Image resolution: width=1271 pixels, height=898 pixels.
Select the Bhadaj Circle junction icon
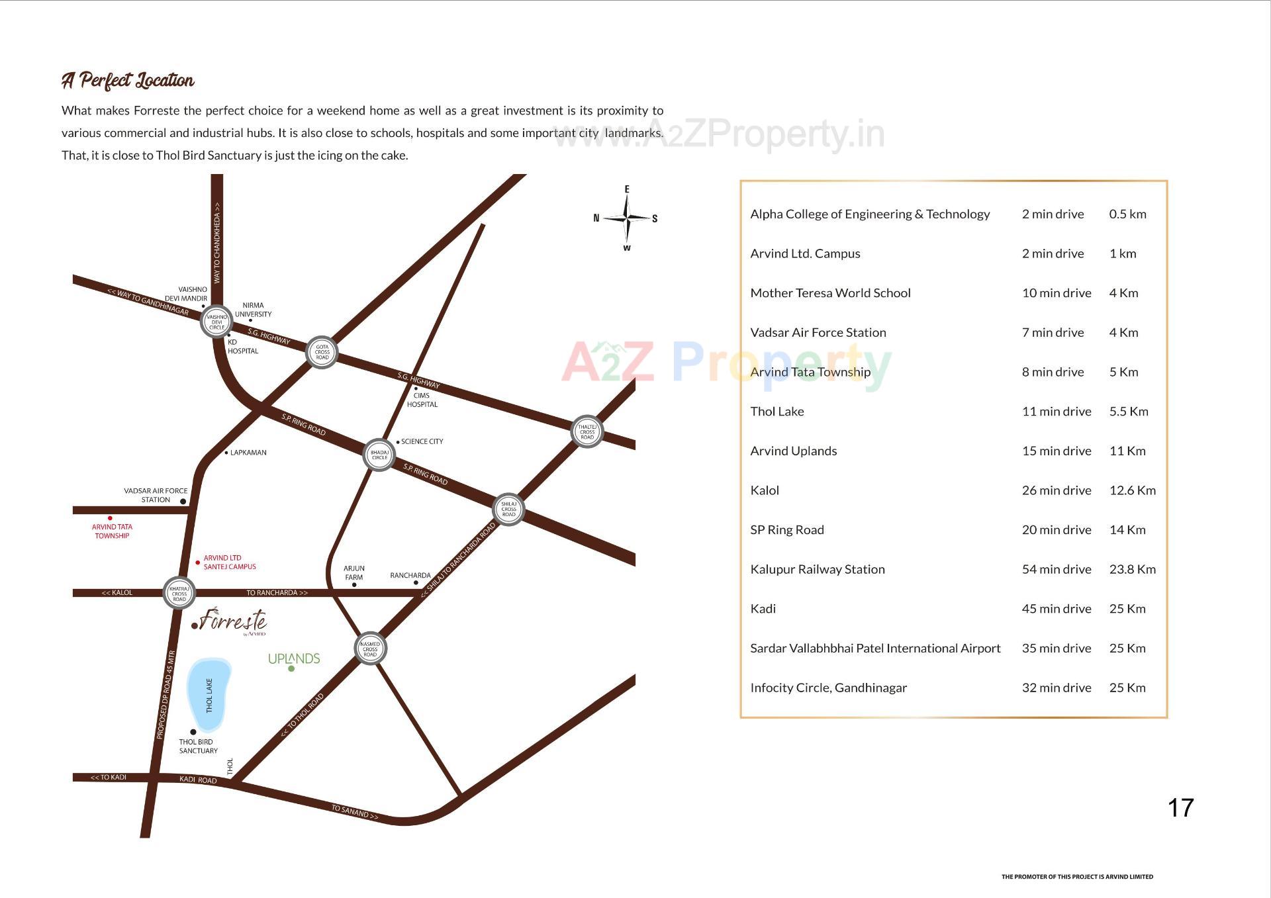tap(379, 455)
